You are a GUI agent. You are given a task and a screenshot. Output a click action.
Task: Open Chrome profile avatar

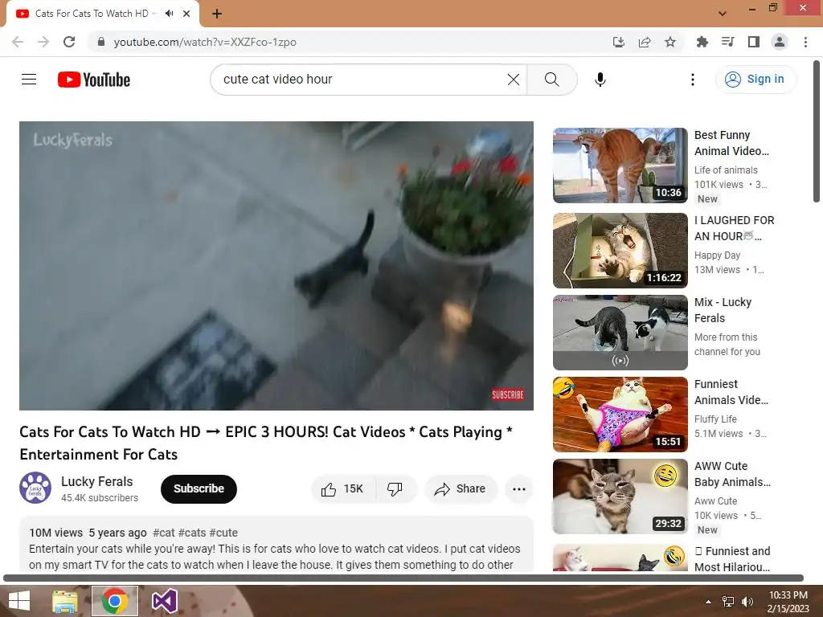[780, 42]
